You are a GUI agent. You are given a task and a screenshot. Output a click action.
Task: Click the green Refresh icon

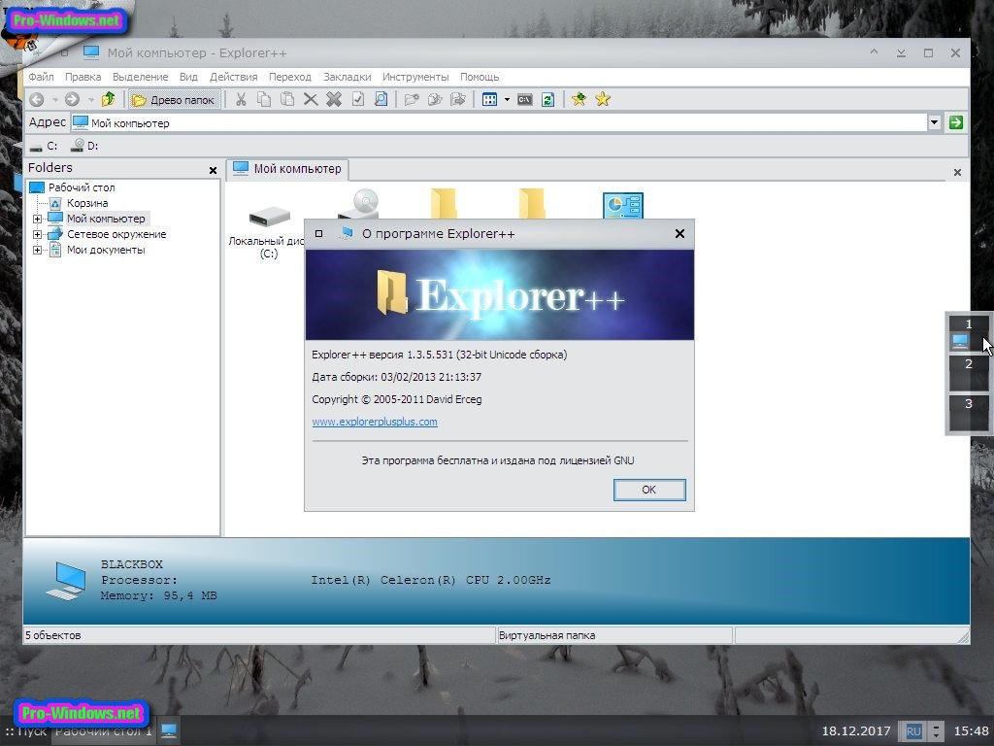point(548,100)
